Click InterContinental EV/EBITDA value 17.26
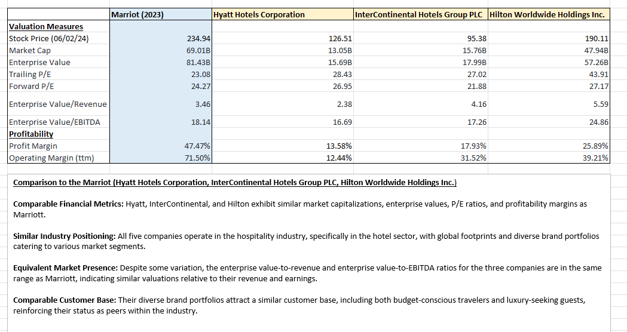The image size is (627, 332). [x=421, y=122]
